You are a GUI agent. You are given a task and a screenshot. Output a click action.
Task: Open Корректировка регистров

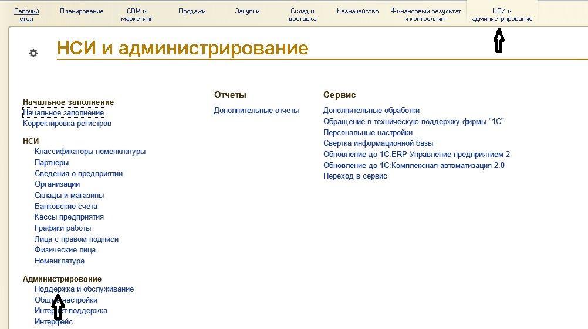67,124
